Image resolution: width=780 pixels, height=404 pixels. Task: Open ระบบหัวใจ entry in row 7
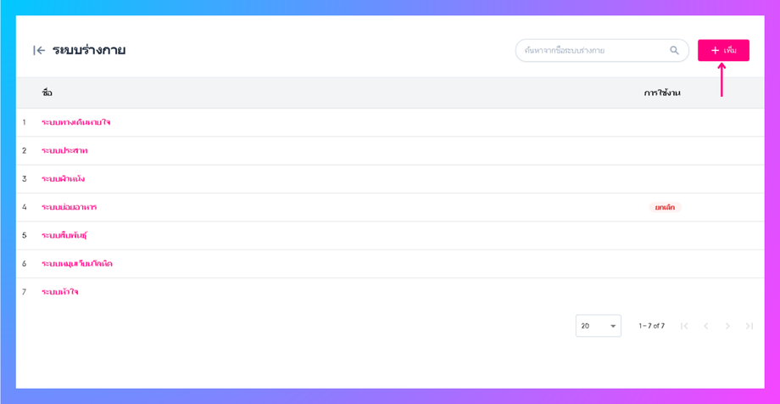[59, 292]
